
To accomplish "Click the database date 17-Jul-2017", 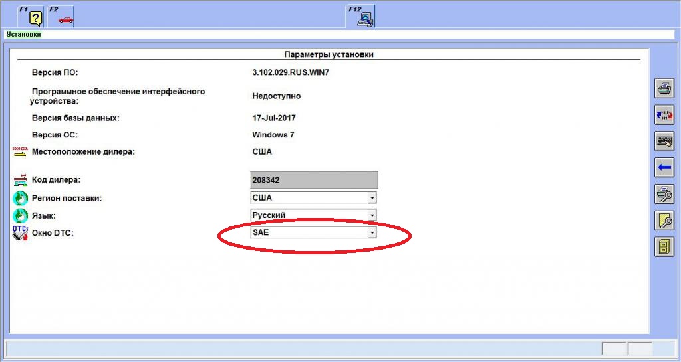I will [x=273, y=118].
